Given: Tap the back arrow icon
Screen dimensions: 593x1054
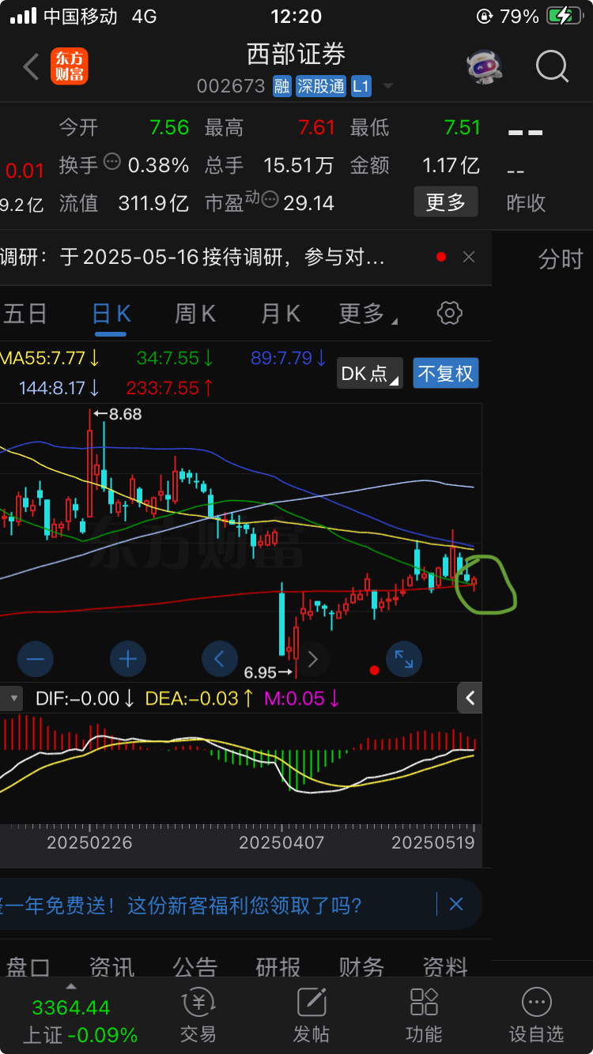Looking at the screenshot, I should point(31,67).
